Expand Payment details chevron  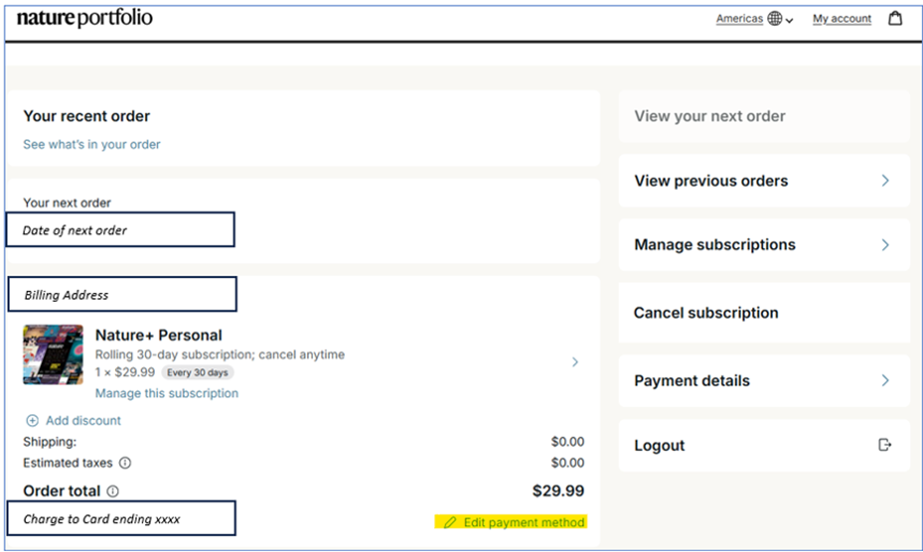coord(885,381)
